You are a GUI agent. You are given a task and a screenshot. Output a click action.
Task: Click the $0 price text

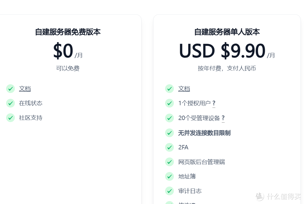tap(63, 51)
